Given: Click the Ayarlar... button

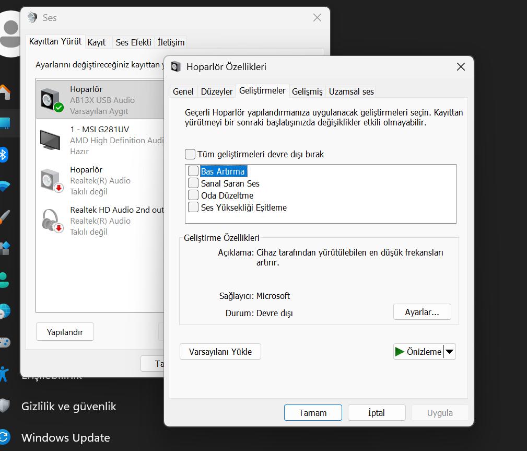Looking at the screenshot, I should point(422,312).
